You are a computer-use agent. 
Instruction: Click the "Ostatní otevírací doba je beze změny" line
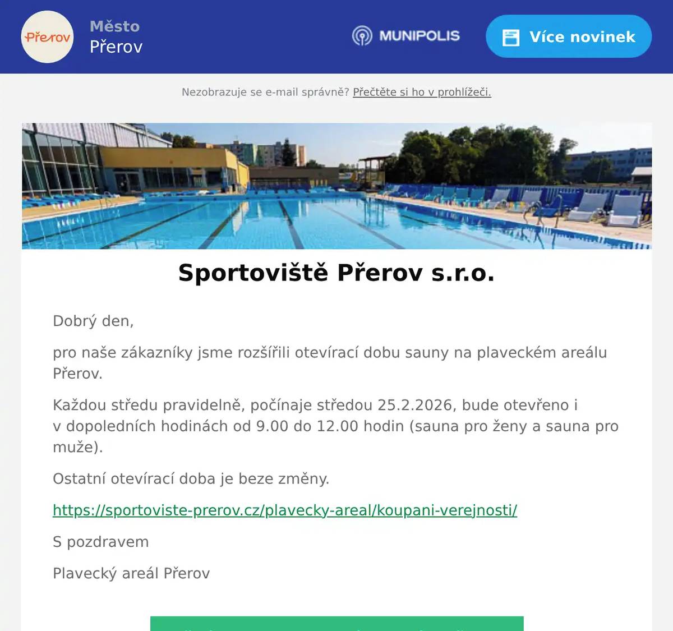(x=191, y=479)
